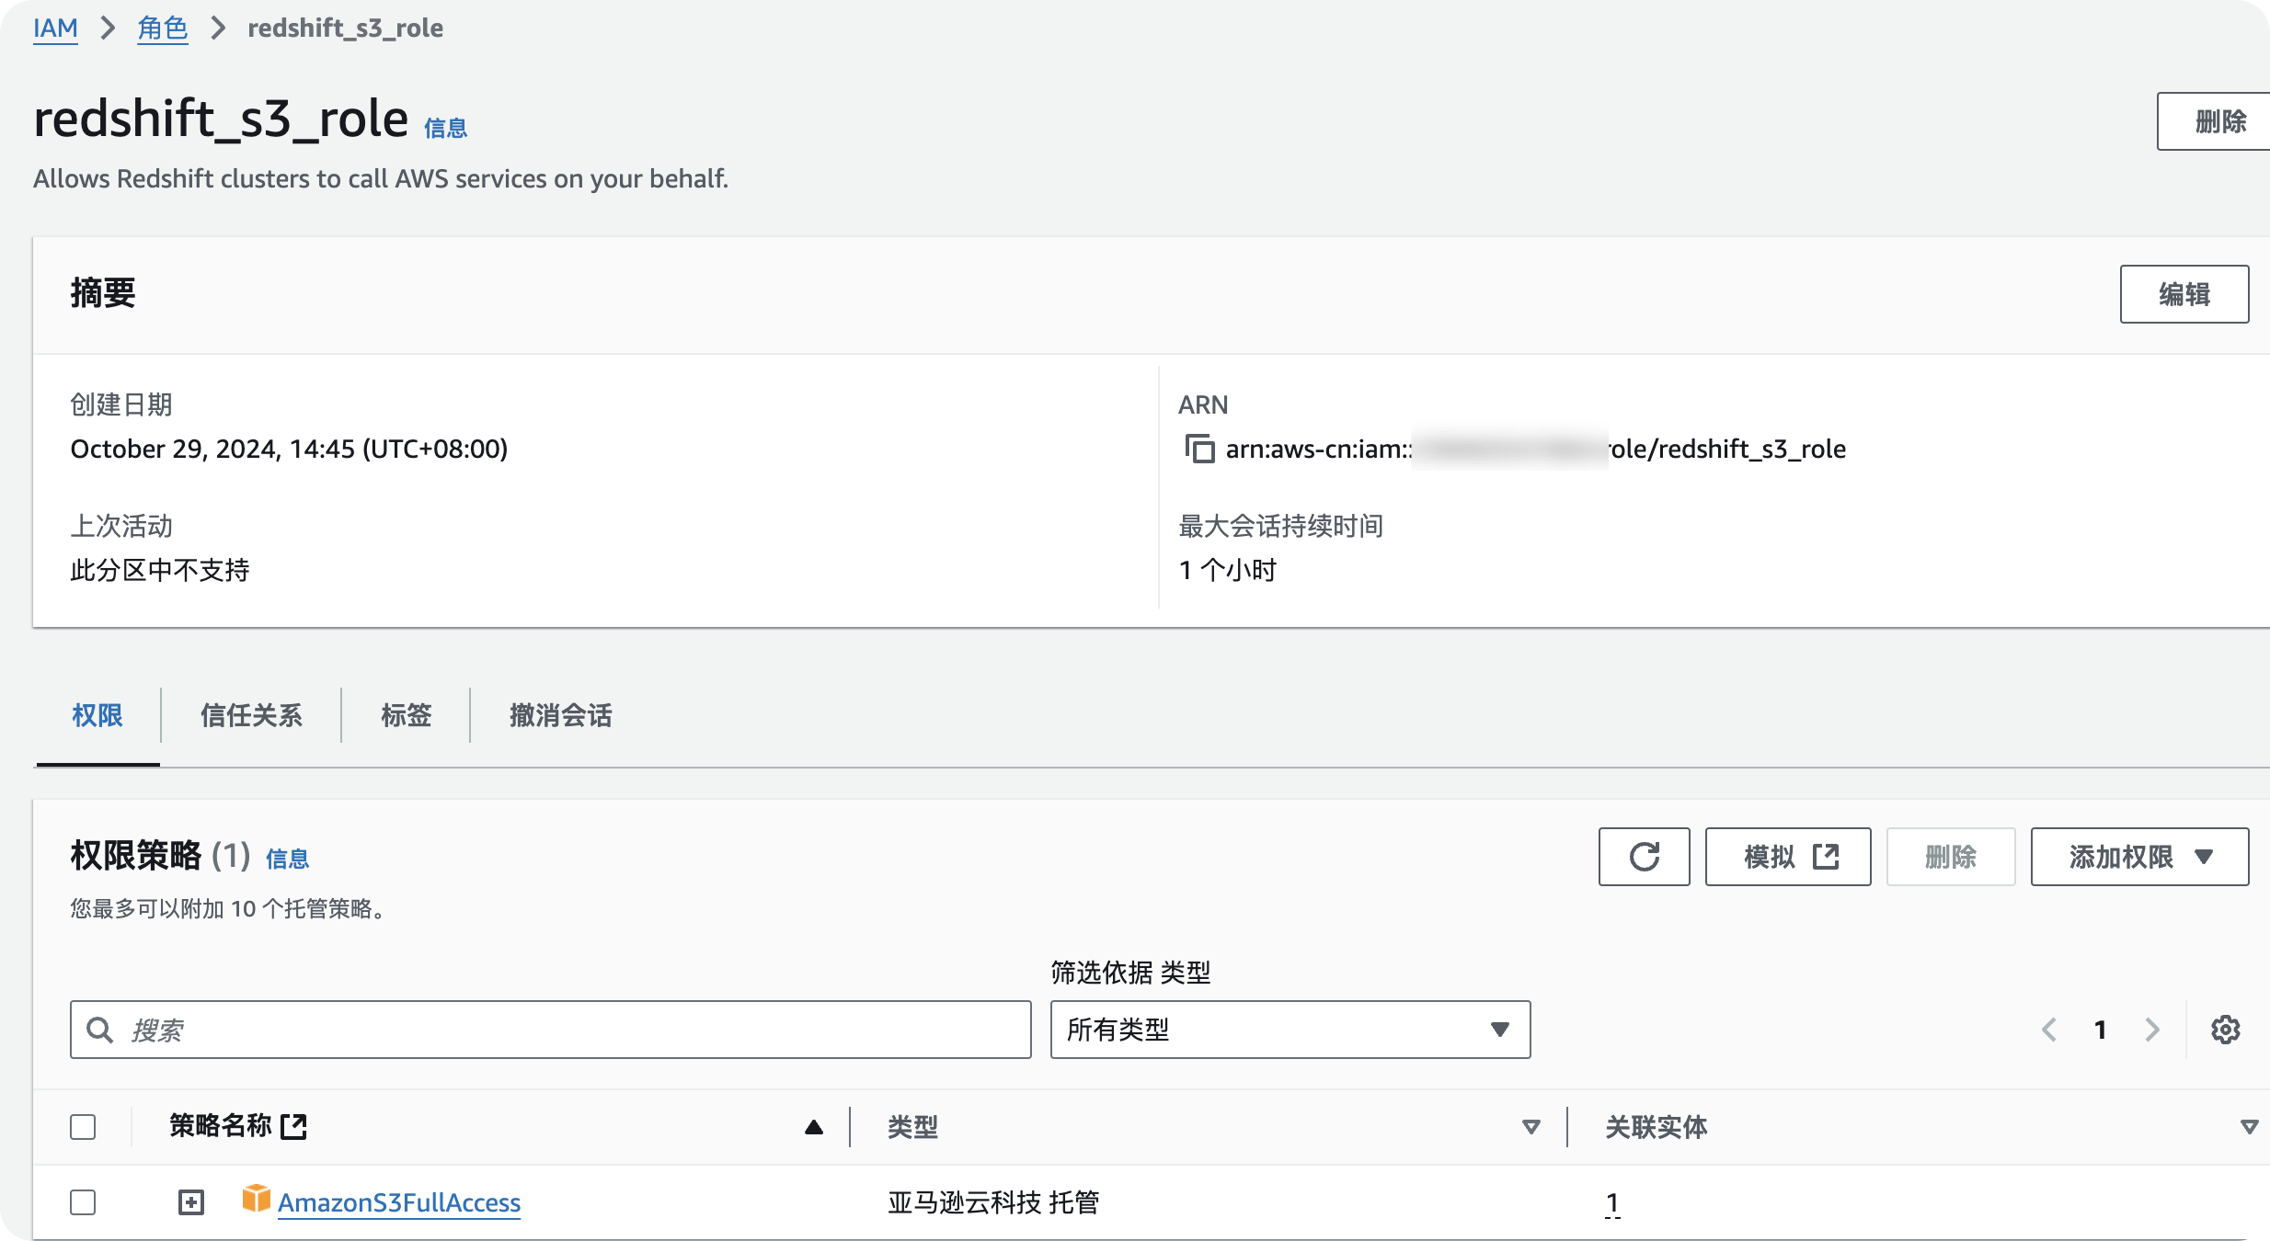Open 信息 link beside role title
The image size is (2270, 1241).
pyautogui.click(x=445, y=128)
